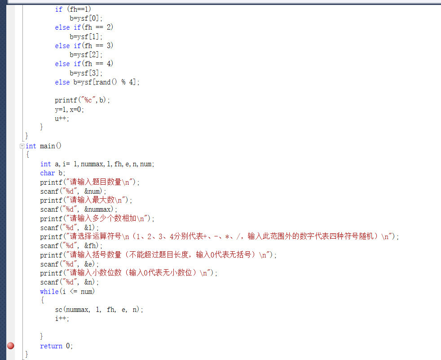Remove the breakpoint beside return 0
The image size is (441, 360).
tap(11, 346)
